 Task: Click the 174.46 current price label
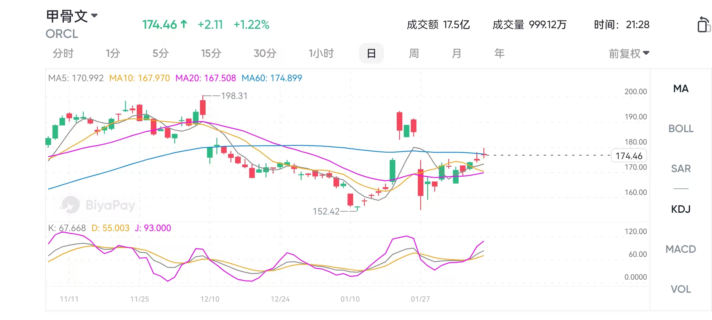point(629,156)
